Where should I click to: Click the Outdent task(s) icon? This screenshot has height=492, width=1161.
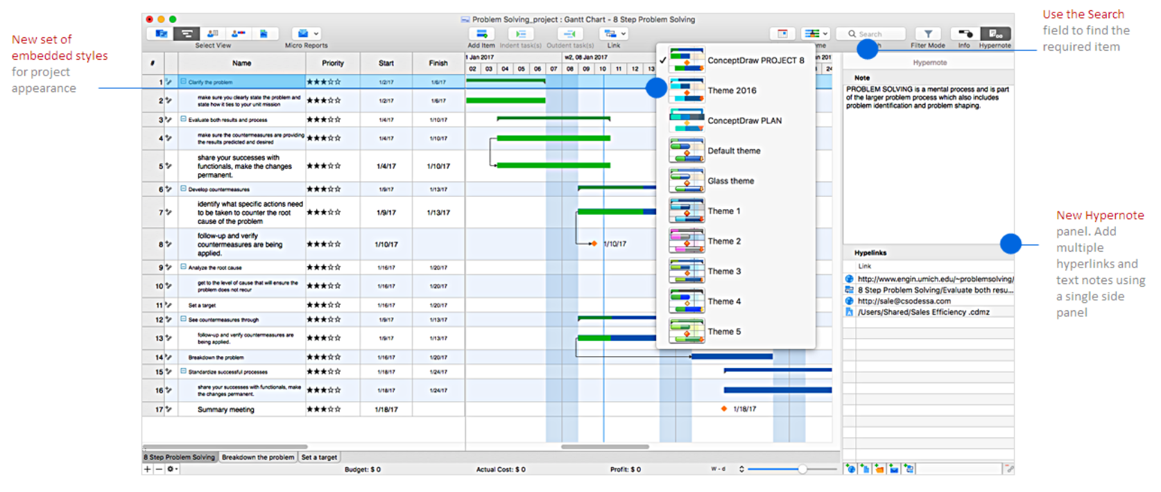[569, 33]
